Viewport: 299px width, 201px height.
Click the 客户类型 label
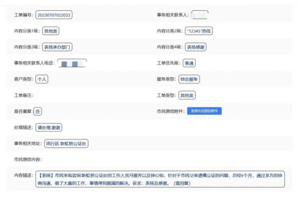point(23,79)
